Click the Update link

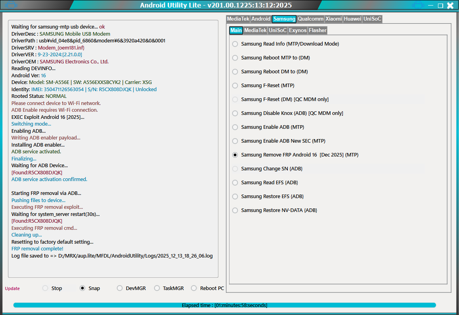[12, 288]
